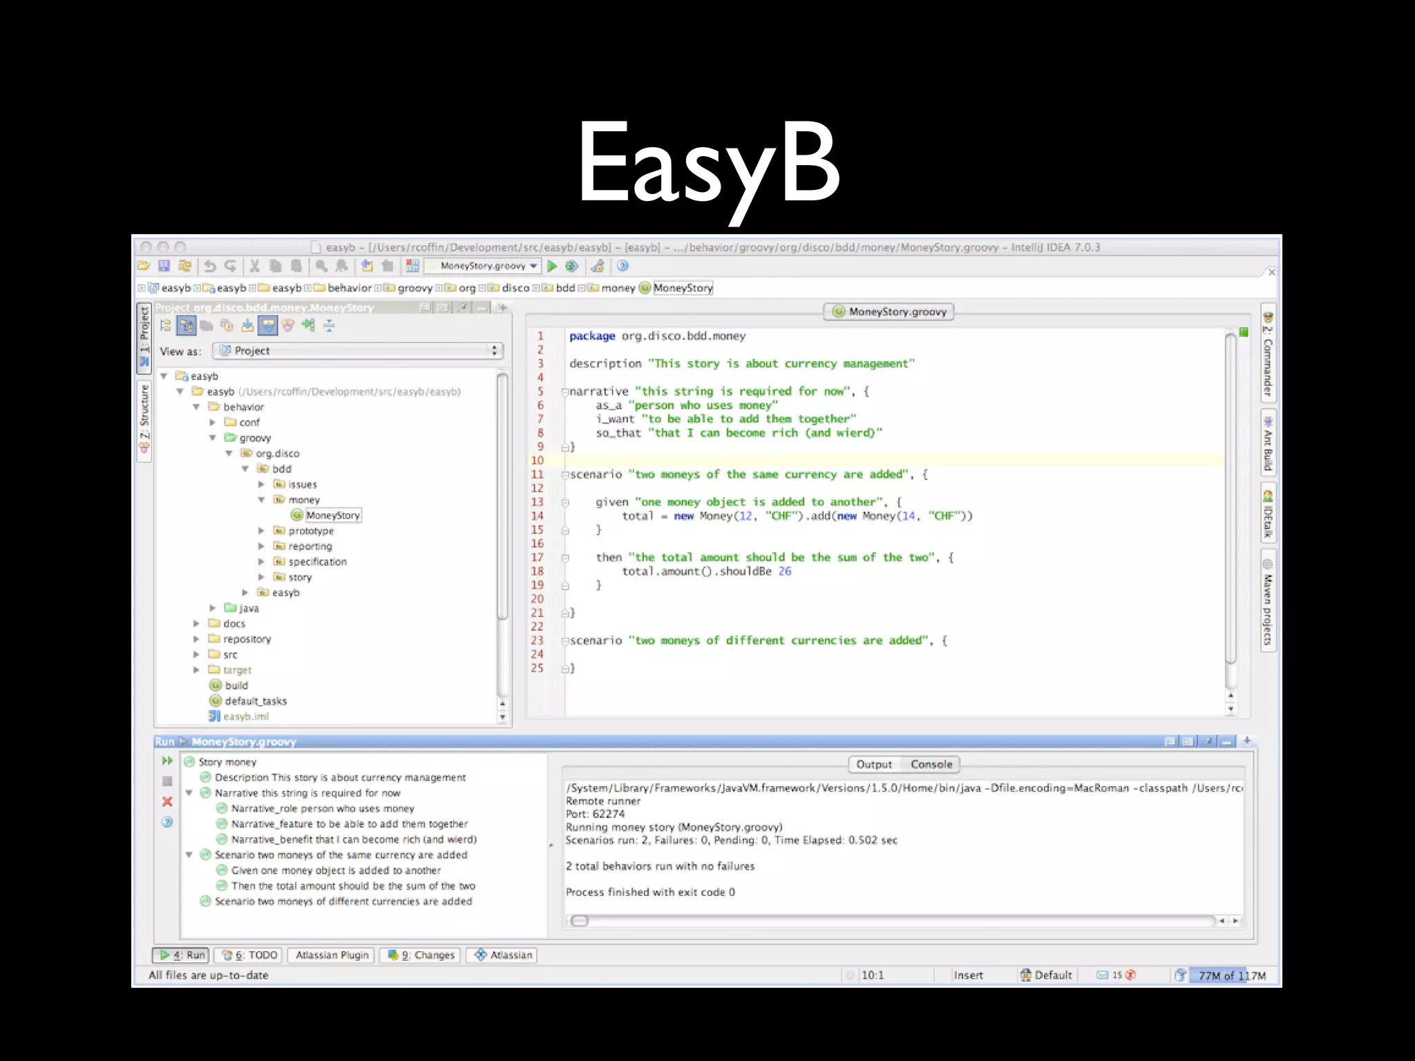Select the default_tasks file in the project tree
Image resolution: width=1415 pixels, height=1061 pixels.
pos(255,701)
